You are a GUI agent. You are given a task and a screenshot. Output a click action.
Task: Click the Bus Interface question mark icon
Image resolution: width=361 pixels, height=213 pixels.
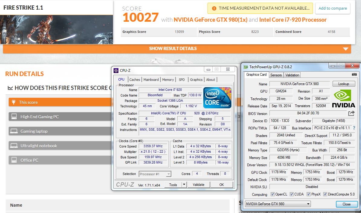pyautogui.click(x=354, y=128)
